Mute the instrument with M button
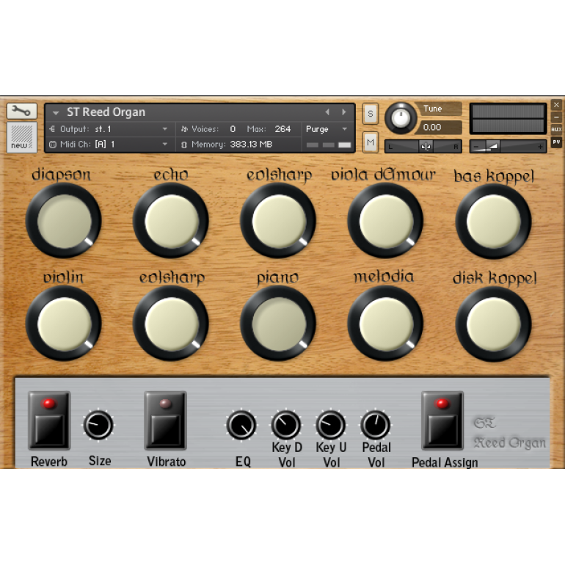The width and height of the screenshot is (565, 565). click(x=371, y=142)
